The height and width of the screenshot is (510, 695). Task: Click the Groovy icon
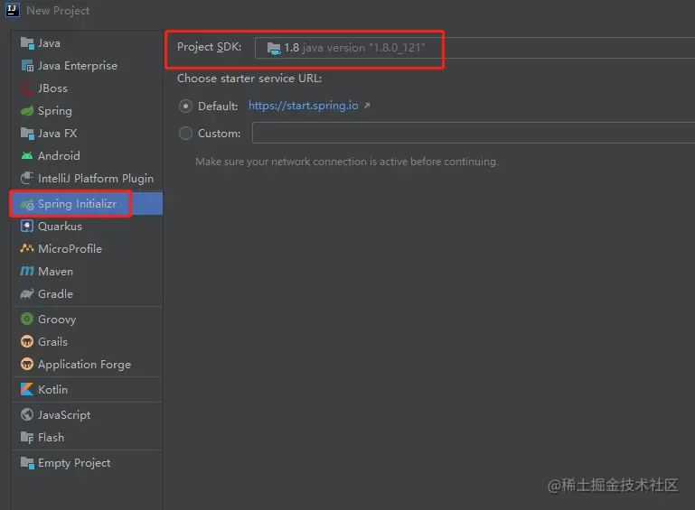coord(27,319)
